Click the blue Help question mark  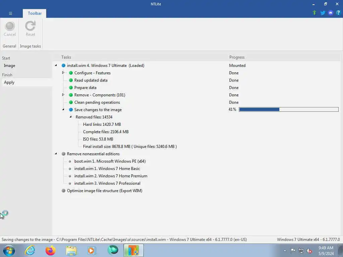click(x=338, y=13)
